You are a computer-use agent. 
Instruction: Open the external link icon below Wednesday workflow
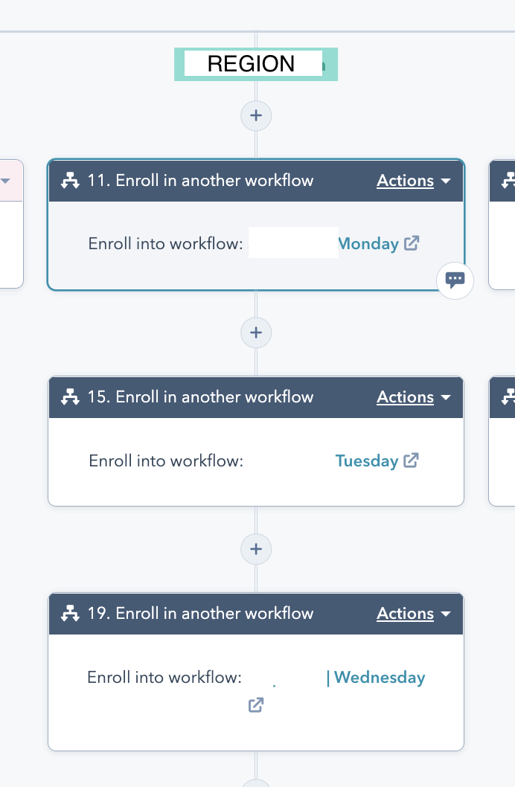pyautogui.click(x=255, y=704)
